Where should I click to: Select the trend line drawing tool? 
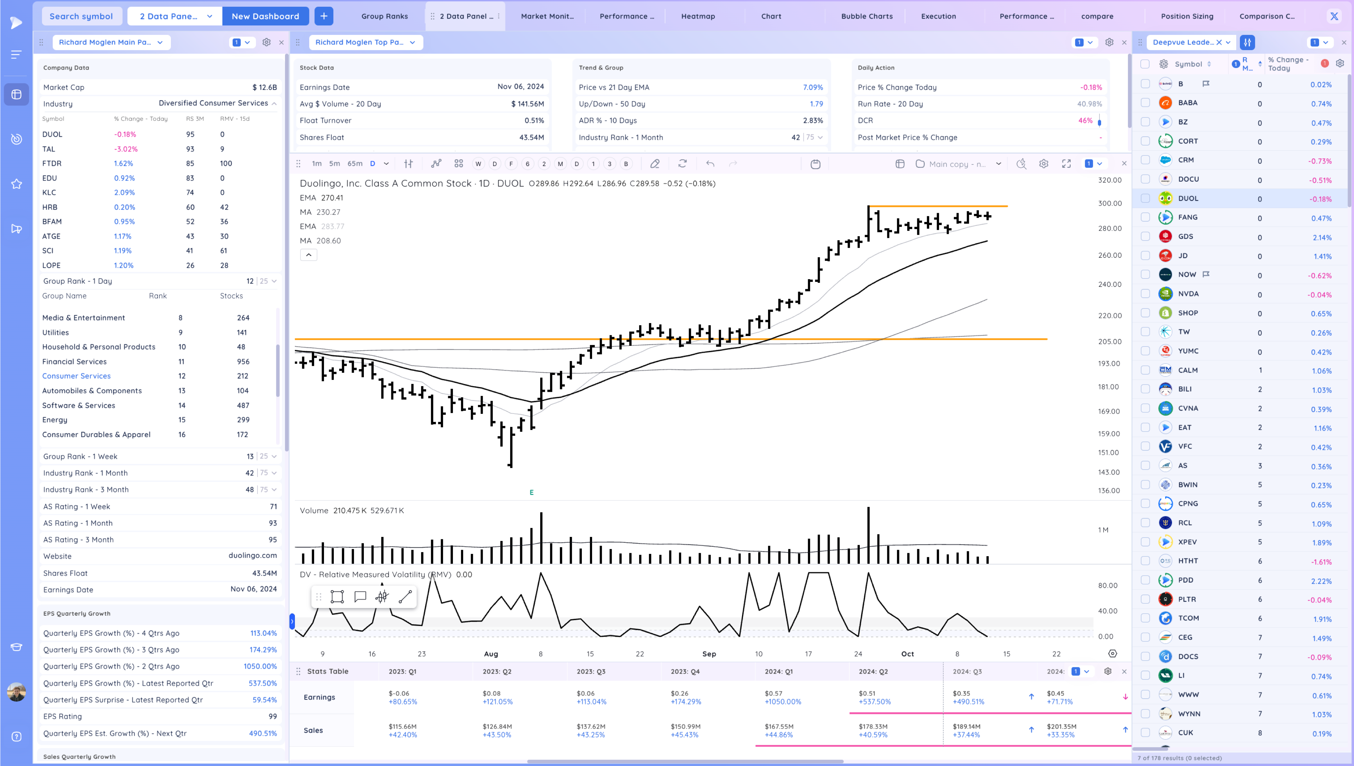coord(405,596)
